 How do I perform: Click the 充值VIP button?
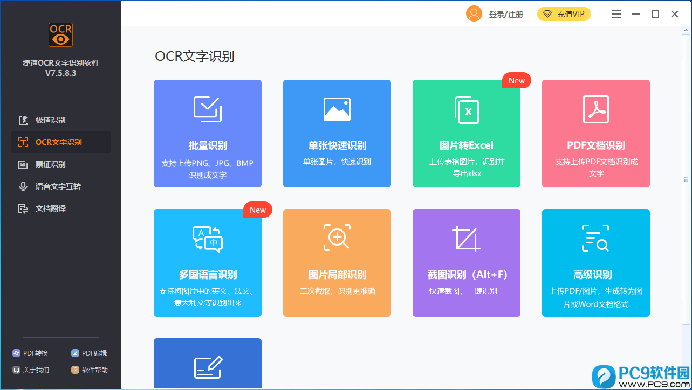564,14
